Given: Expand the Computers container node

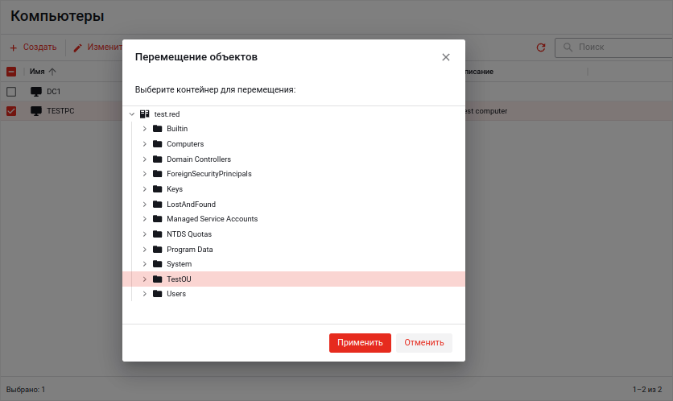Looking at the screenshot, I should [144, 144].
